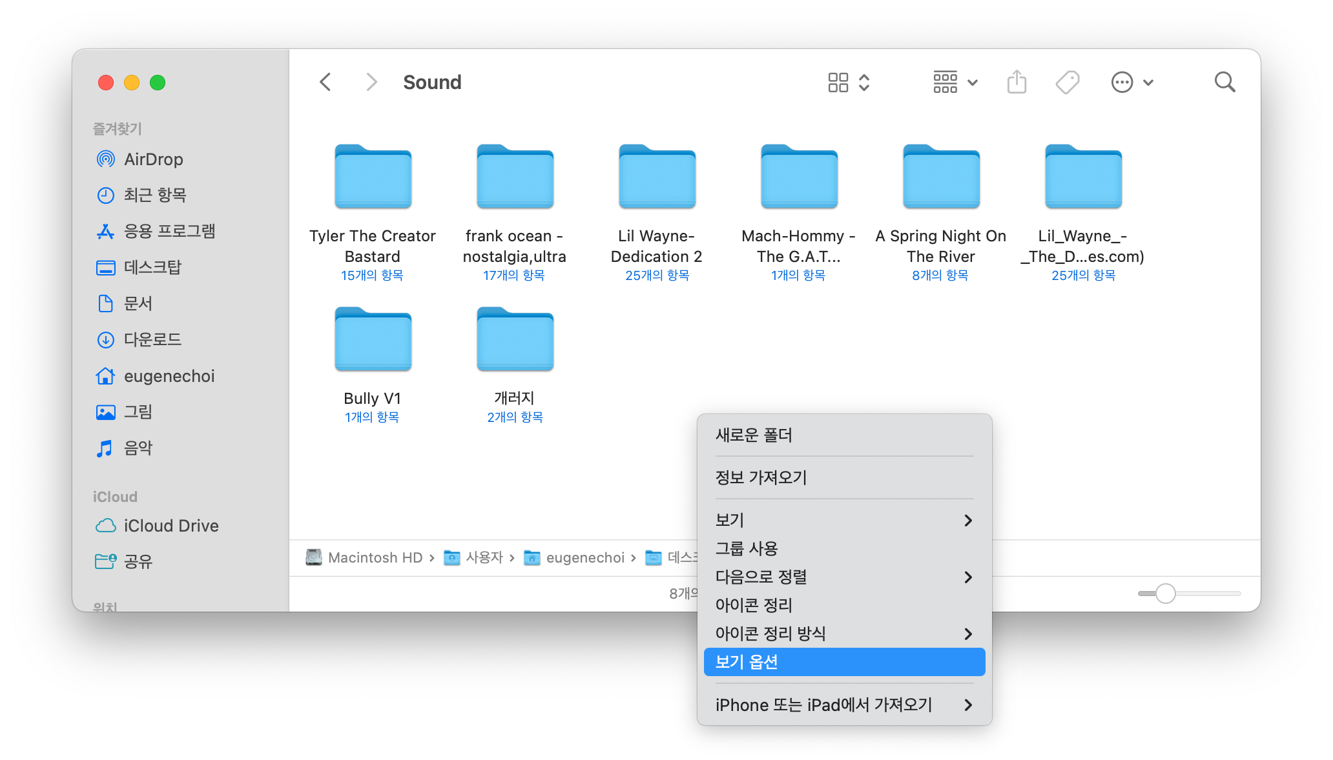Click the tag icon in toolbar

(x=1067, y=83)
